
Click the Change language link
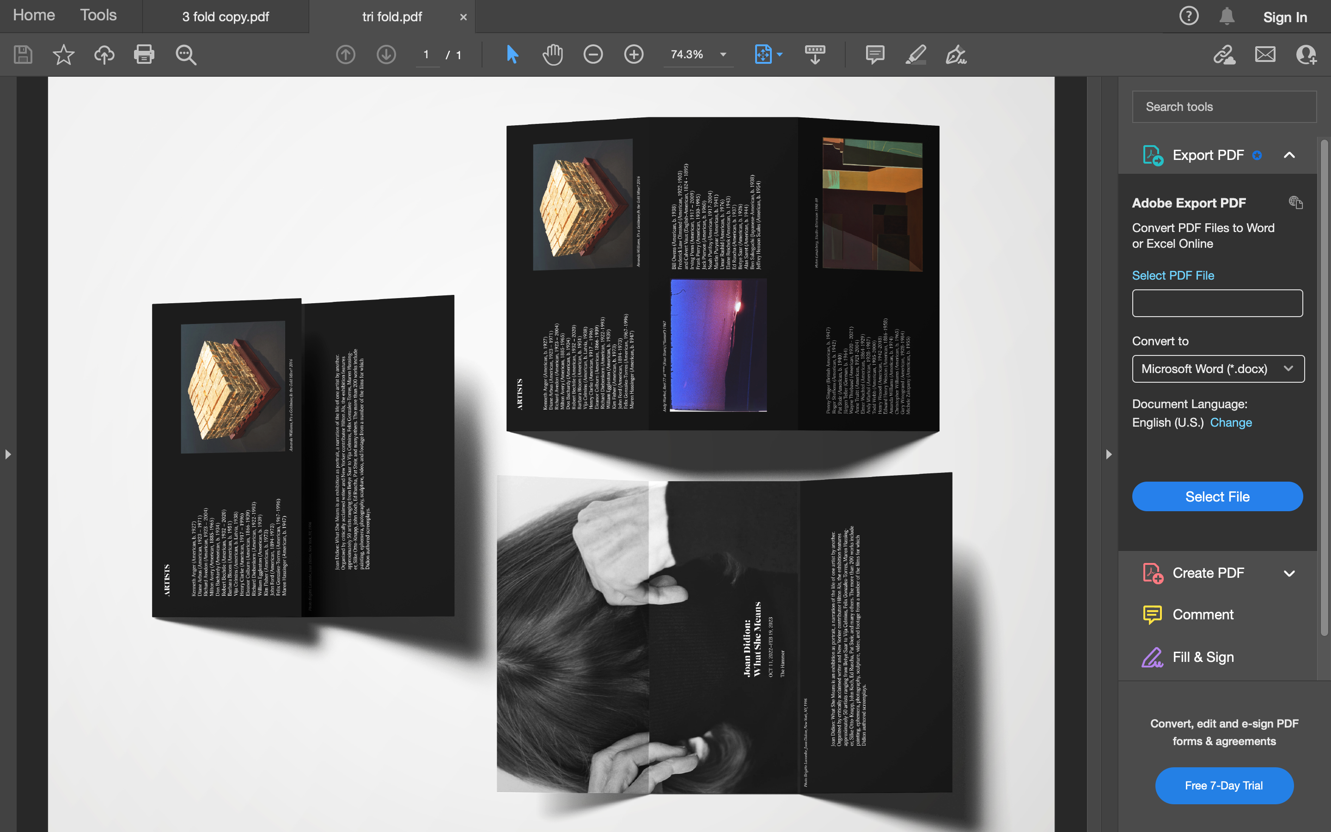point(1231,422)
